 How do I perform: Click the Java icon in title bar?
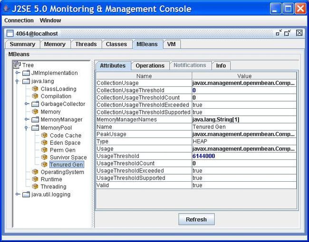[7, 9]
